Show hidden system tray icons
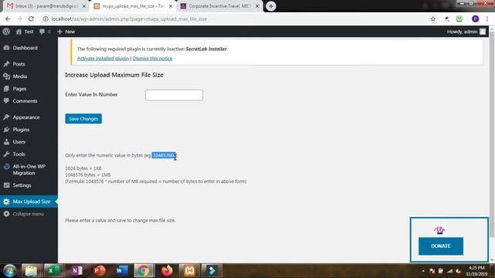495x278 pixels. pos(423,271)
